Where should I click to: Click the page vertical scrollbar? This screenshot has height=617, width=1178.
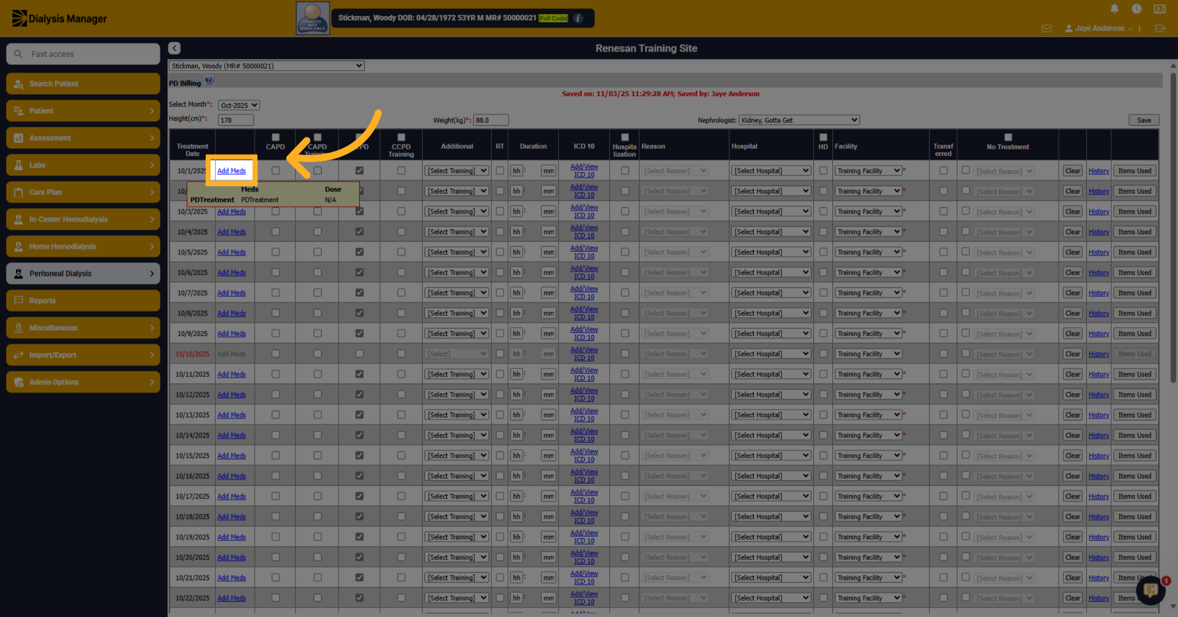(1173, 226)
